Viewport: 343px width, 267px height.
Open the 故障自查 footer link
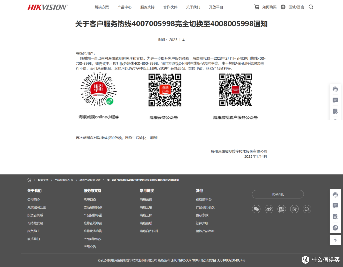point(90,199)
